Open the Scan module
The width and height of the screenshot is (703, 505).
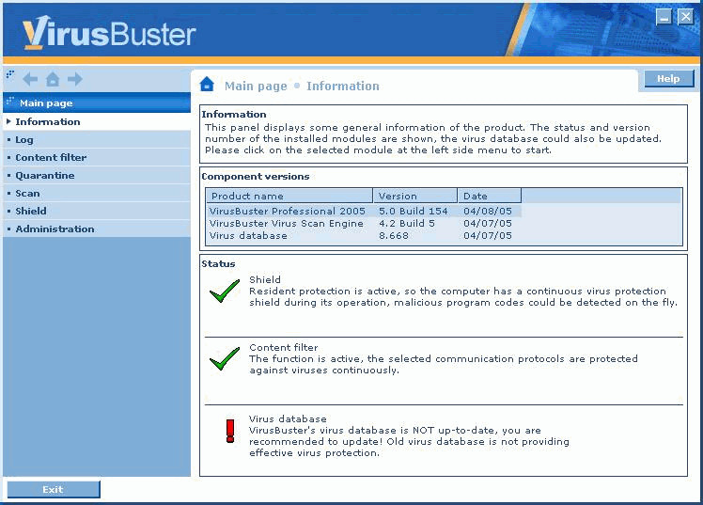97,194
